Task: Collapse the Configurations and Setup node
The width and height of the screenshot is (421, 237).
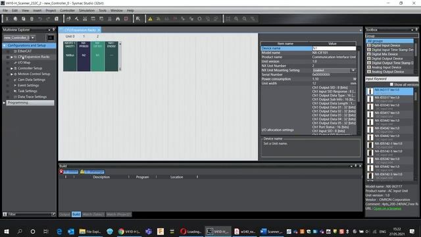Action: (5, 45)
